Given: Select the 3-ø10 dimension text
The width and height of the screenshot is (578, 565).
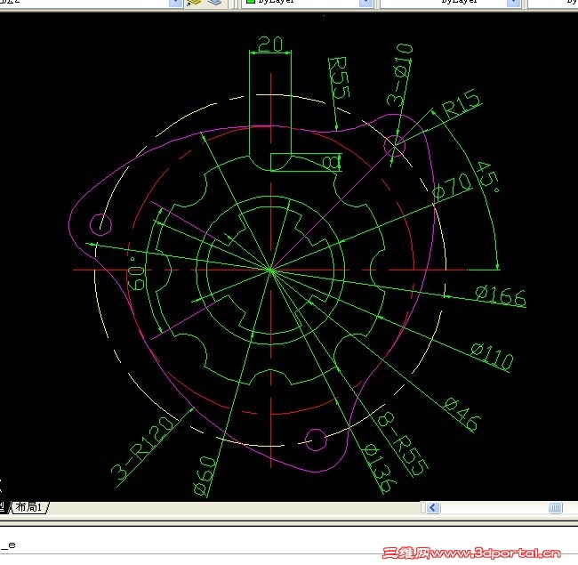Looking at the screenshot, I should click(x=399, y=74).
